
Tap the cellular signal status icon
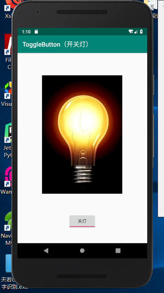click(136, 31)
